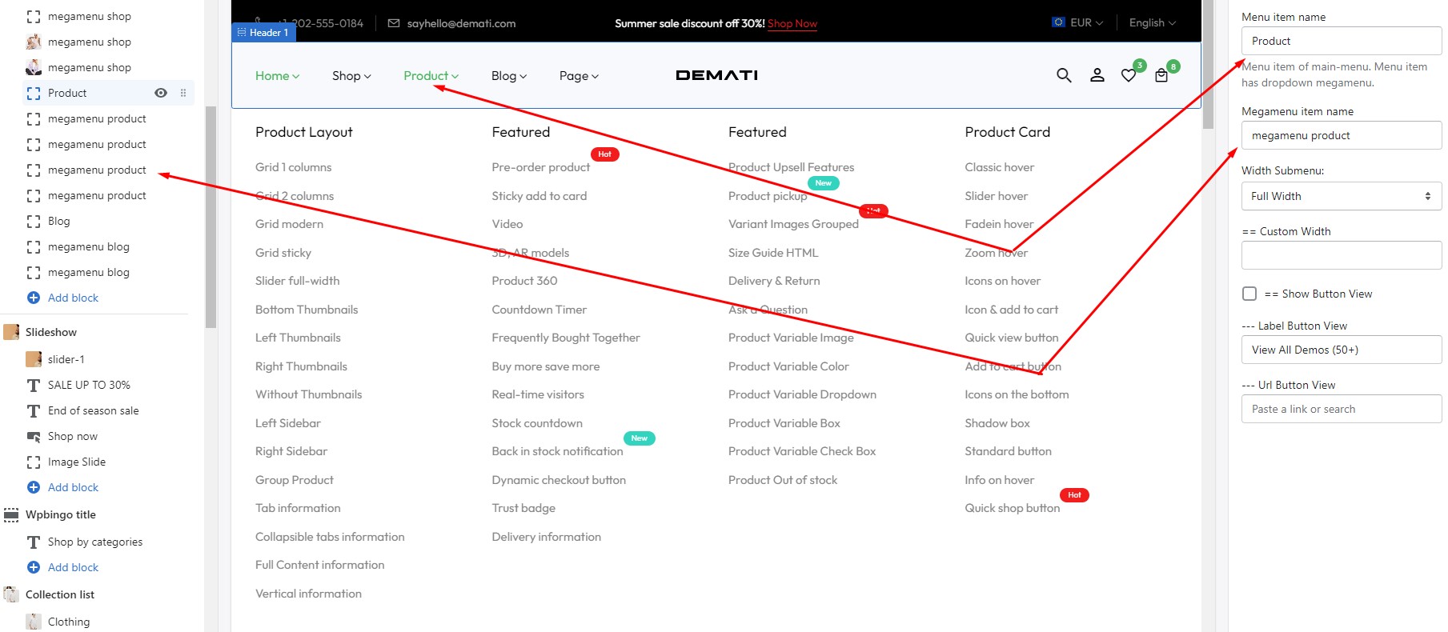Open the Blog menu in navigation
This screenshot has width=1448, height=632.
pos(508,76)
